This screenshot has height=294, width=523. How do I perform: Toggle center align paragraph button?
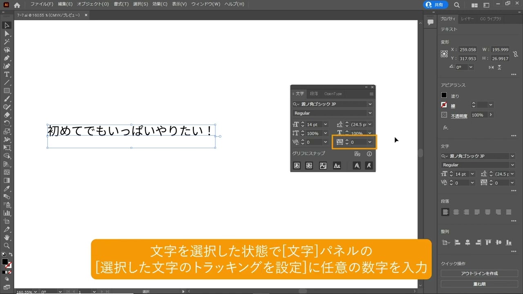point(456,212)
